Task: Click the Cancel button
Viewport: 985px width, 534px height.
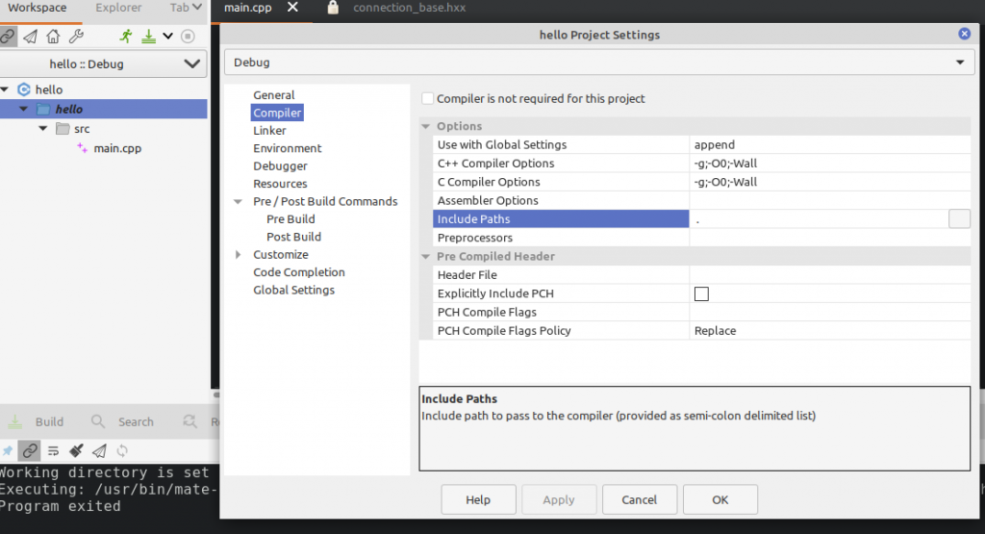Action: pos(639,499)
